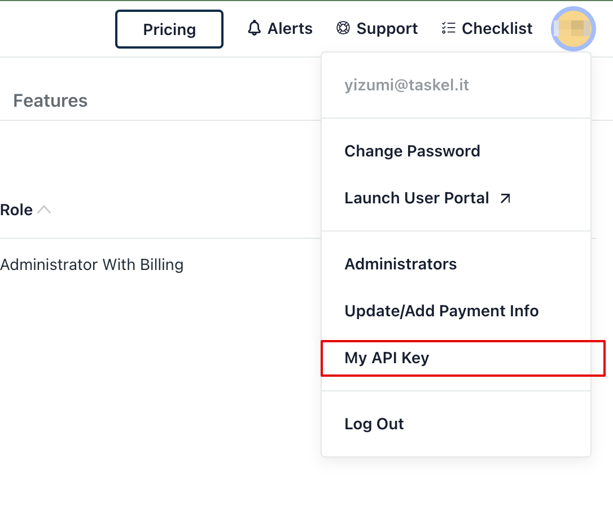Open My API Key

[387, 358]
